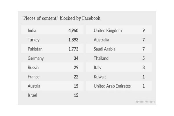Viewport: 174px width, 116px height.
Task: Click Pakistan's 1,773 count
Action: pyautogui.click(x=73, y=49)
